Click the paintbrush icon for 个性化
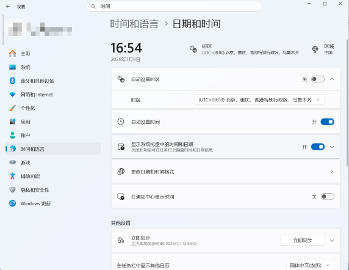349x270 pixels. 12,108
